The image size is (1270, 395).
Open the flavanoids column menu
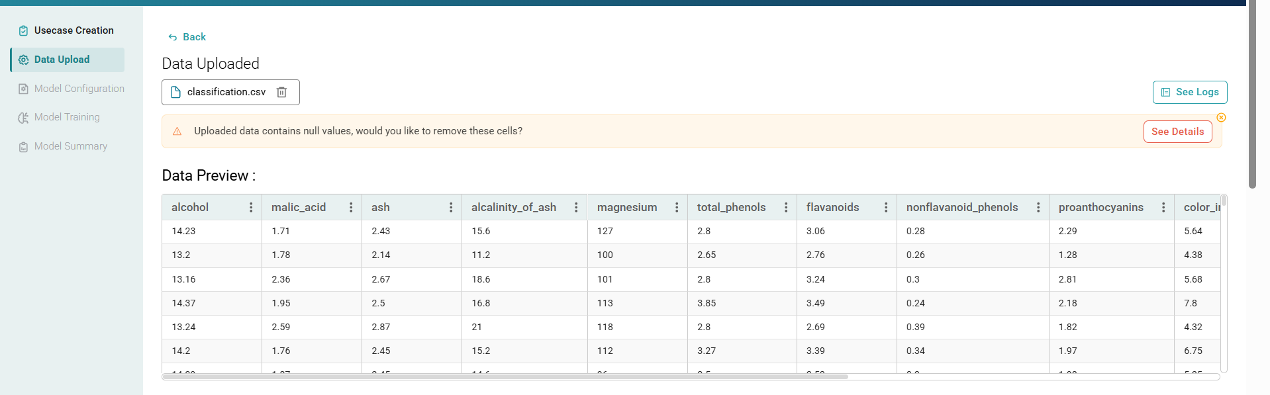pyautogui.click(x=886, y=208)
